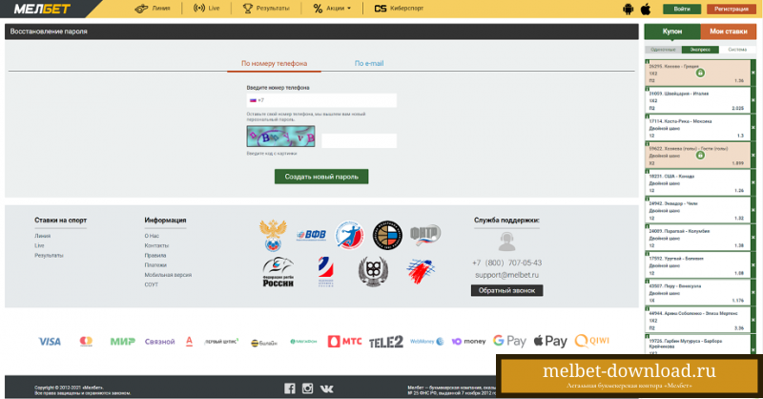The image size is (763, 399).
Task: Remove the Перу - Венесуэла bet from coupon
Action: point(753,293)
